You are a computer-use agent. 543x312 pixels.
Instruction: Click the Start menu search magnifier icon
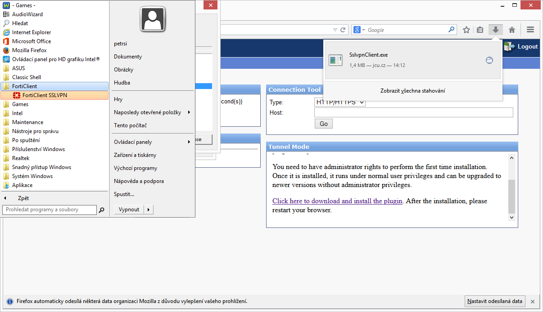pos(102,210)
